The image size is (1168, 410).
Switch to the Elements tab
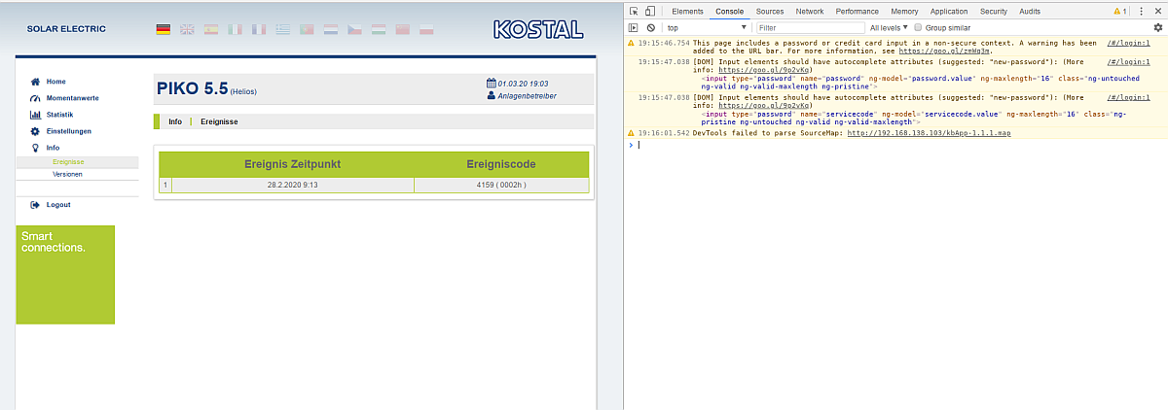tap(688, 11)
